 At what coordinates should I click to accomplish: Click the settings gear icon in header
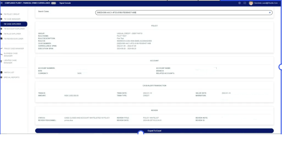[239, 3]
